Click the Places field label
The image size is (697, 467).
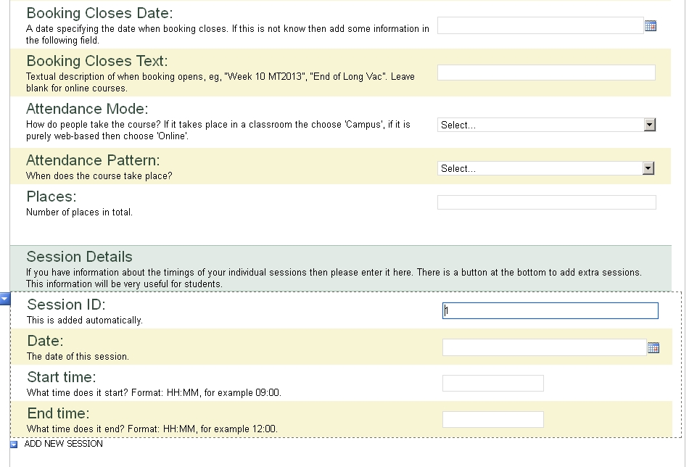coord(51,197)
